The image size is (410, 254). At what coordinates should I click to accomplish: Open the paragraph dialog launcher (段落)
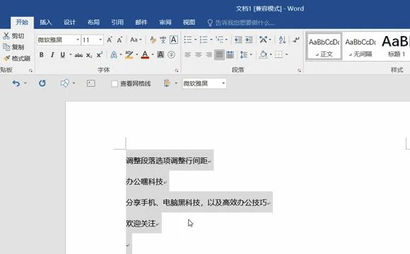[x=299, y=71]
